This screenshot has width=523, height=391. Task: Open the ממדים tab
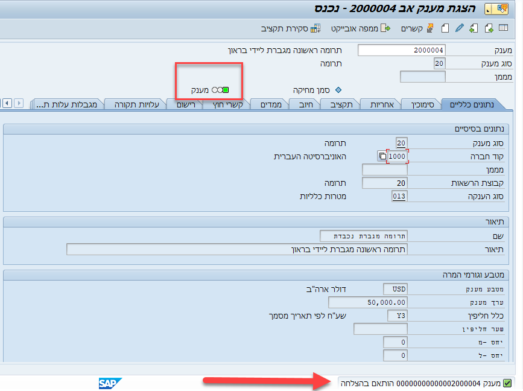(271, 105)
